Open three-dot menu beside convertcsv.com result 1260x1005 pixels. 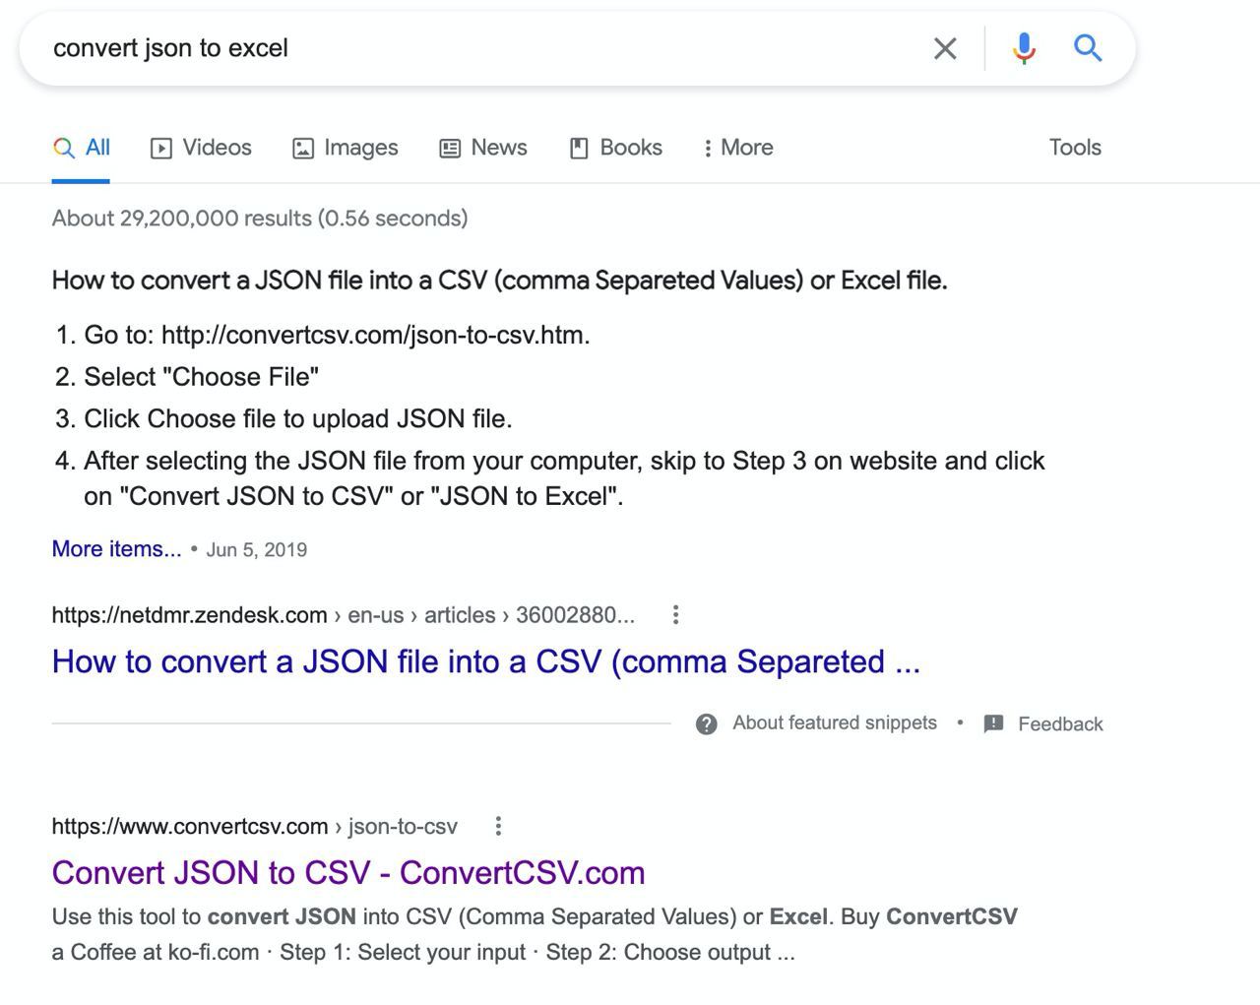click(x=498, y=827)
